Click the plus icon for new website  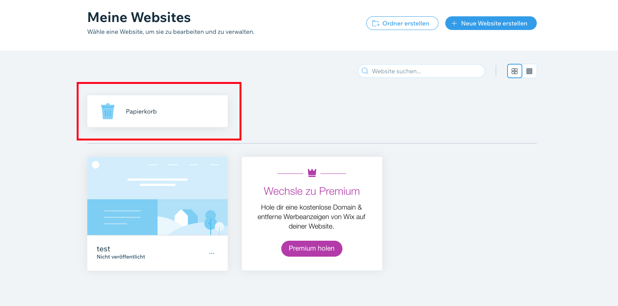pos(454,23)
